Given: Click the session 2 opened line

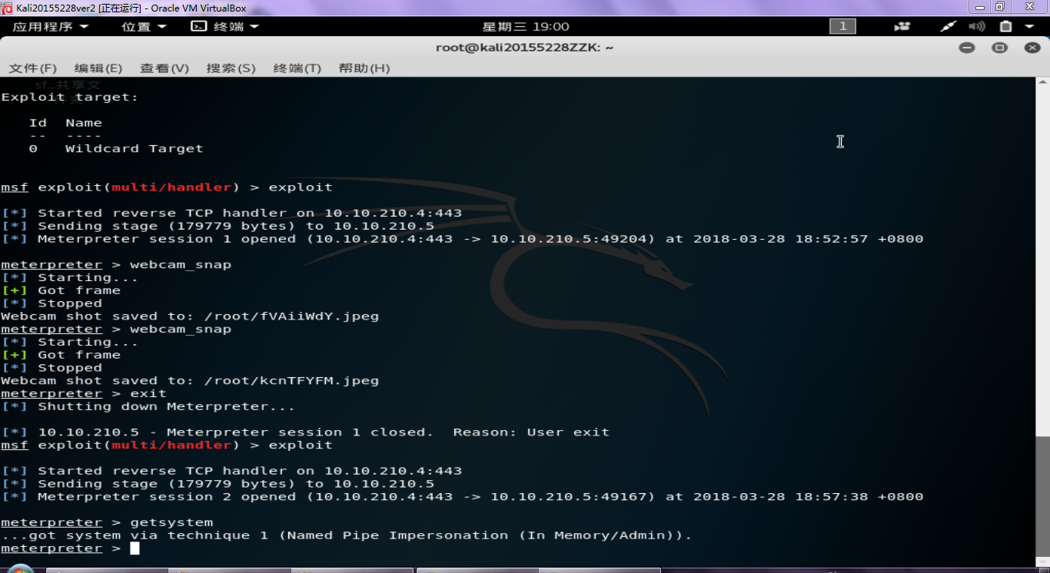Looking at the screenshot, I should click(x=462, y=497).
